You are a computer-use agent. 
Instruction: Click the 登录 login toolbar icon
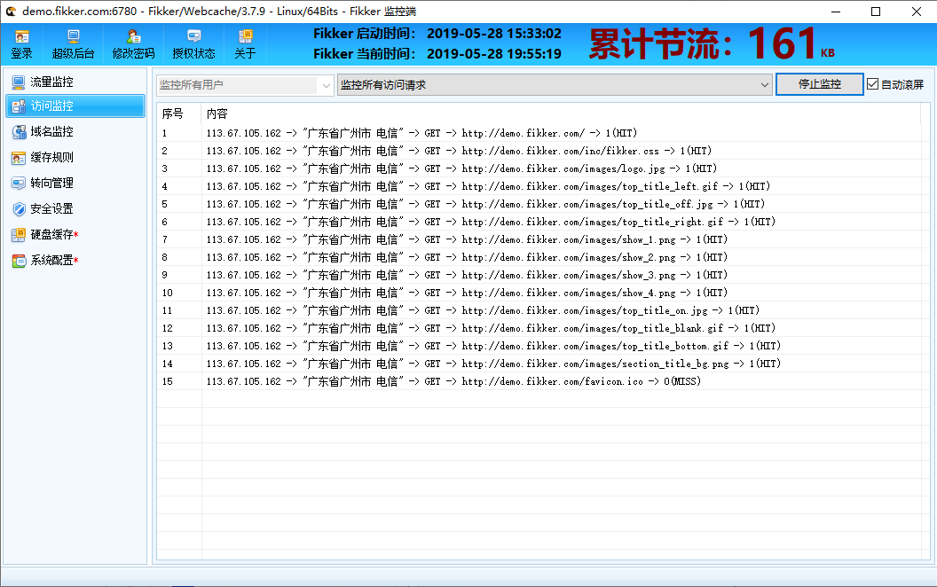[x=22, y=37]
